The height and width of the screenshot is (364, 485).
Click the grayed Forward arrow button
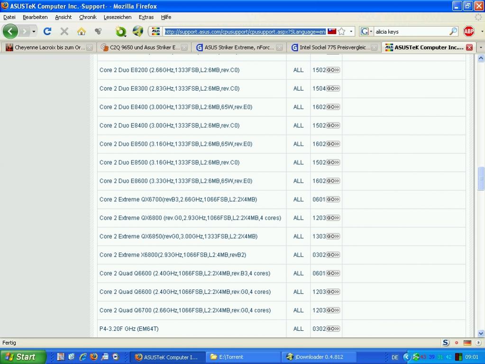tap(24, 31)
